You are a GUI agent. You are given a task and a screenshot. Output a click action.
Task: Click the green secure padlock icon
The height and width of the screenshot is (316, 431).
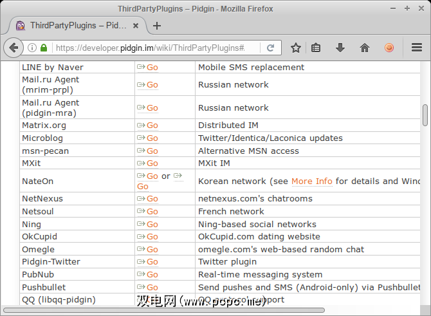(x=44, y=48)
